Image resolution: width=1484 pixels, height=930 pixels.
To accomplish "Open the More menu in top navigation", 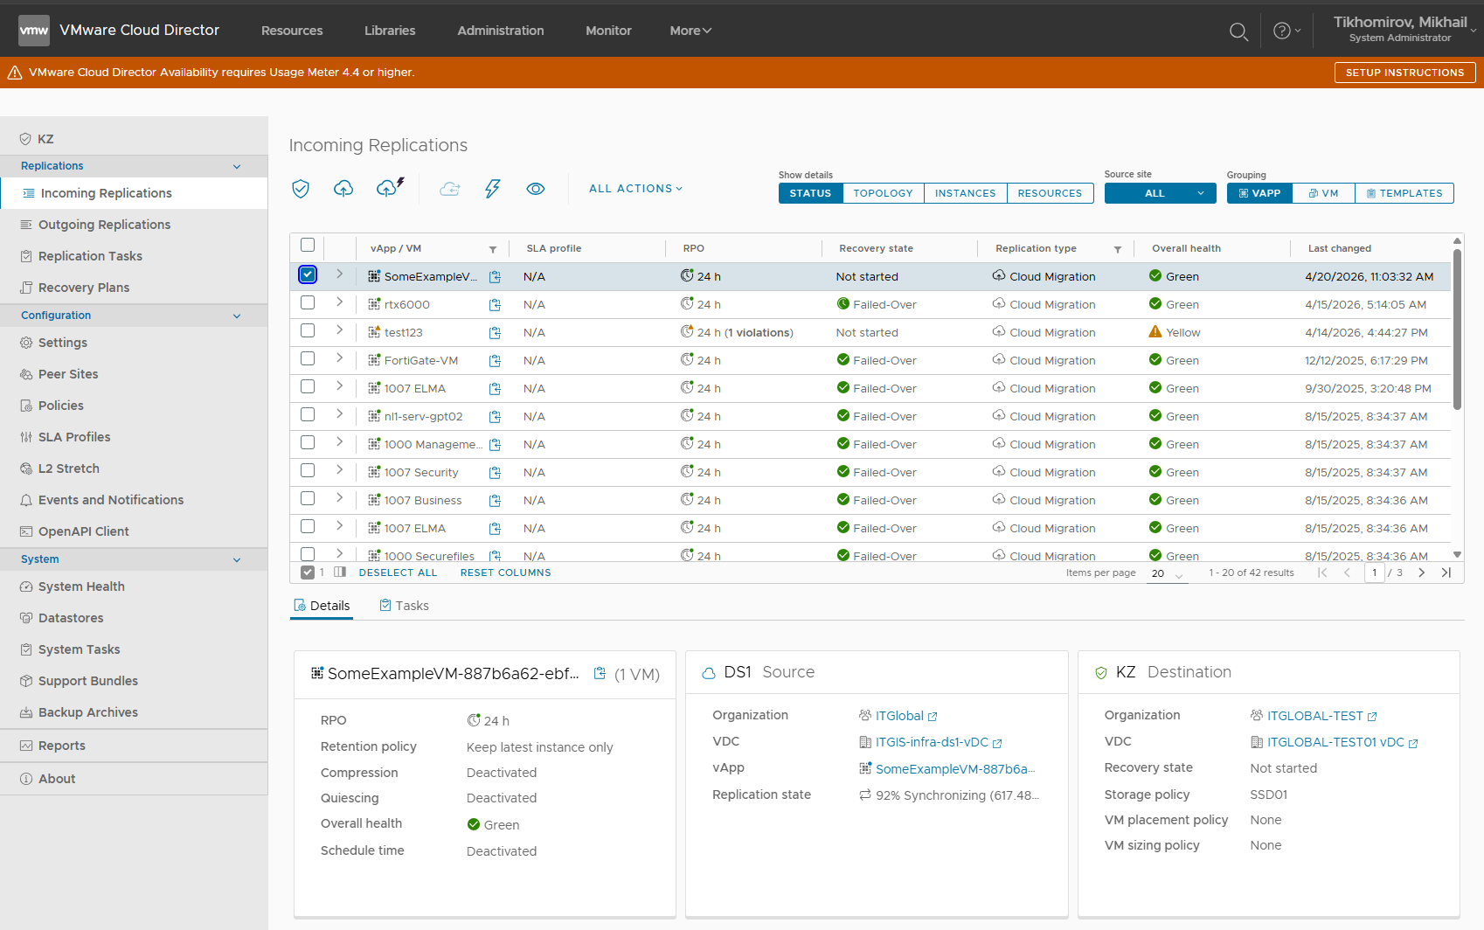I will (690, 31).
